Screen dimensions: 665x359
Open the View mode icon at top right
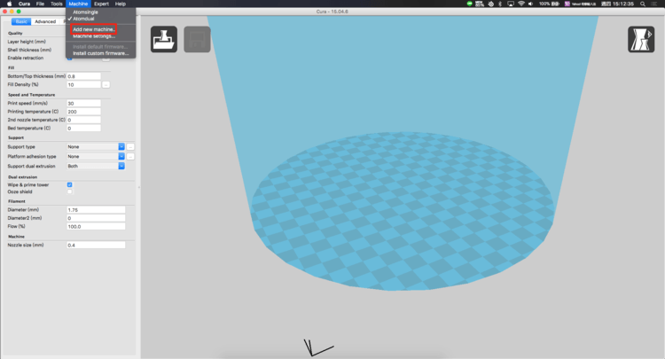(x=641, y=39)
